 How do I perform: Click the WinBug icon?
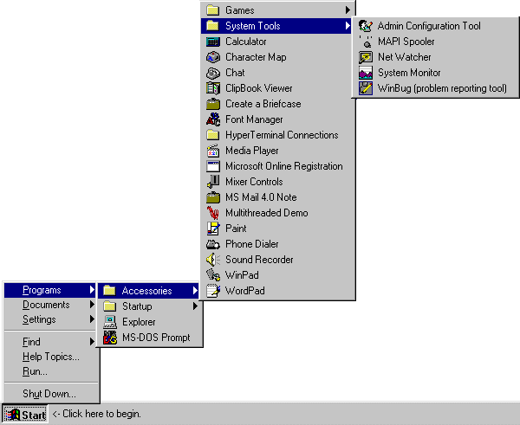(366, 88)
